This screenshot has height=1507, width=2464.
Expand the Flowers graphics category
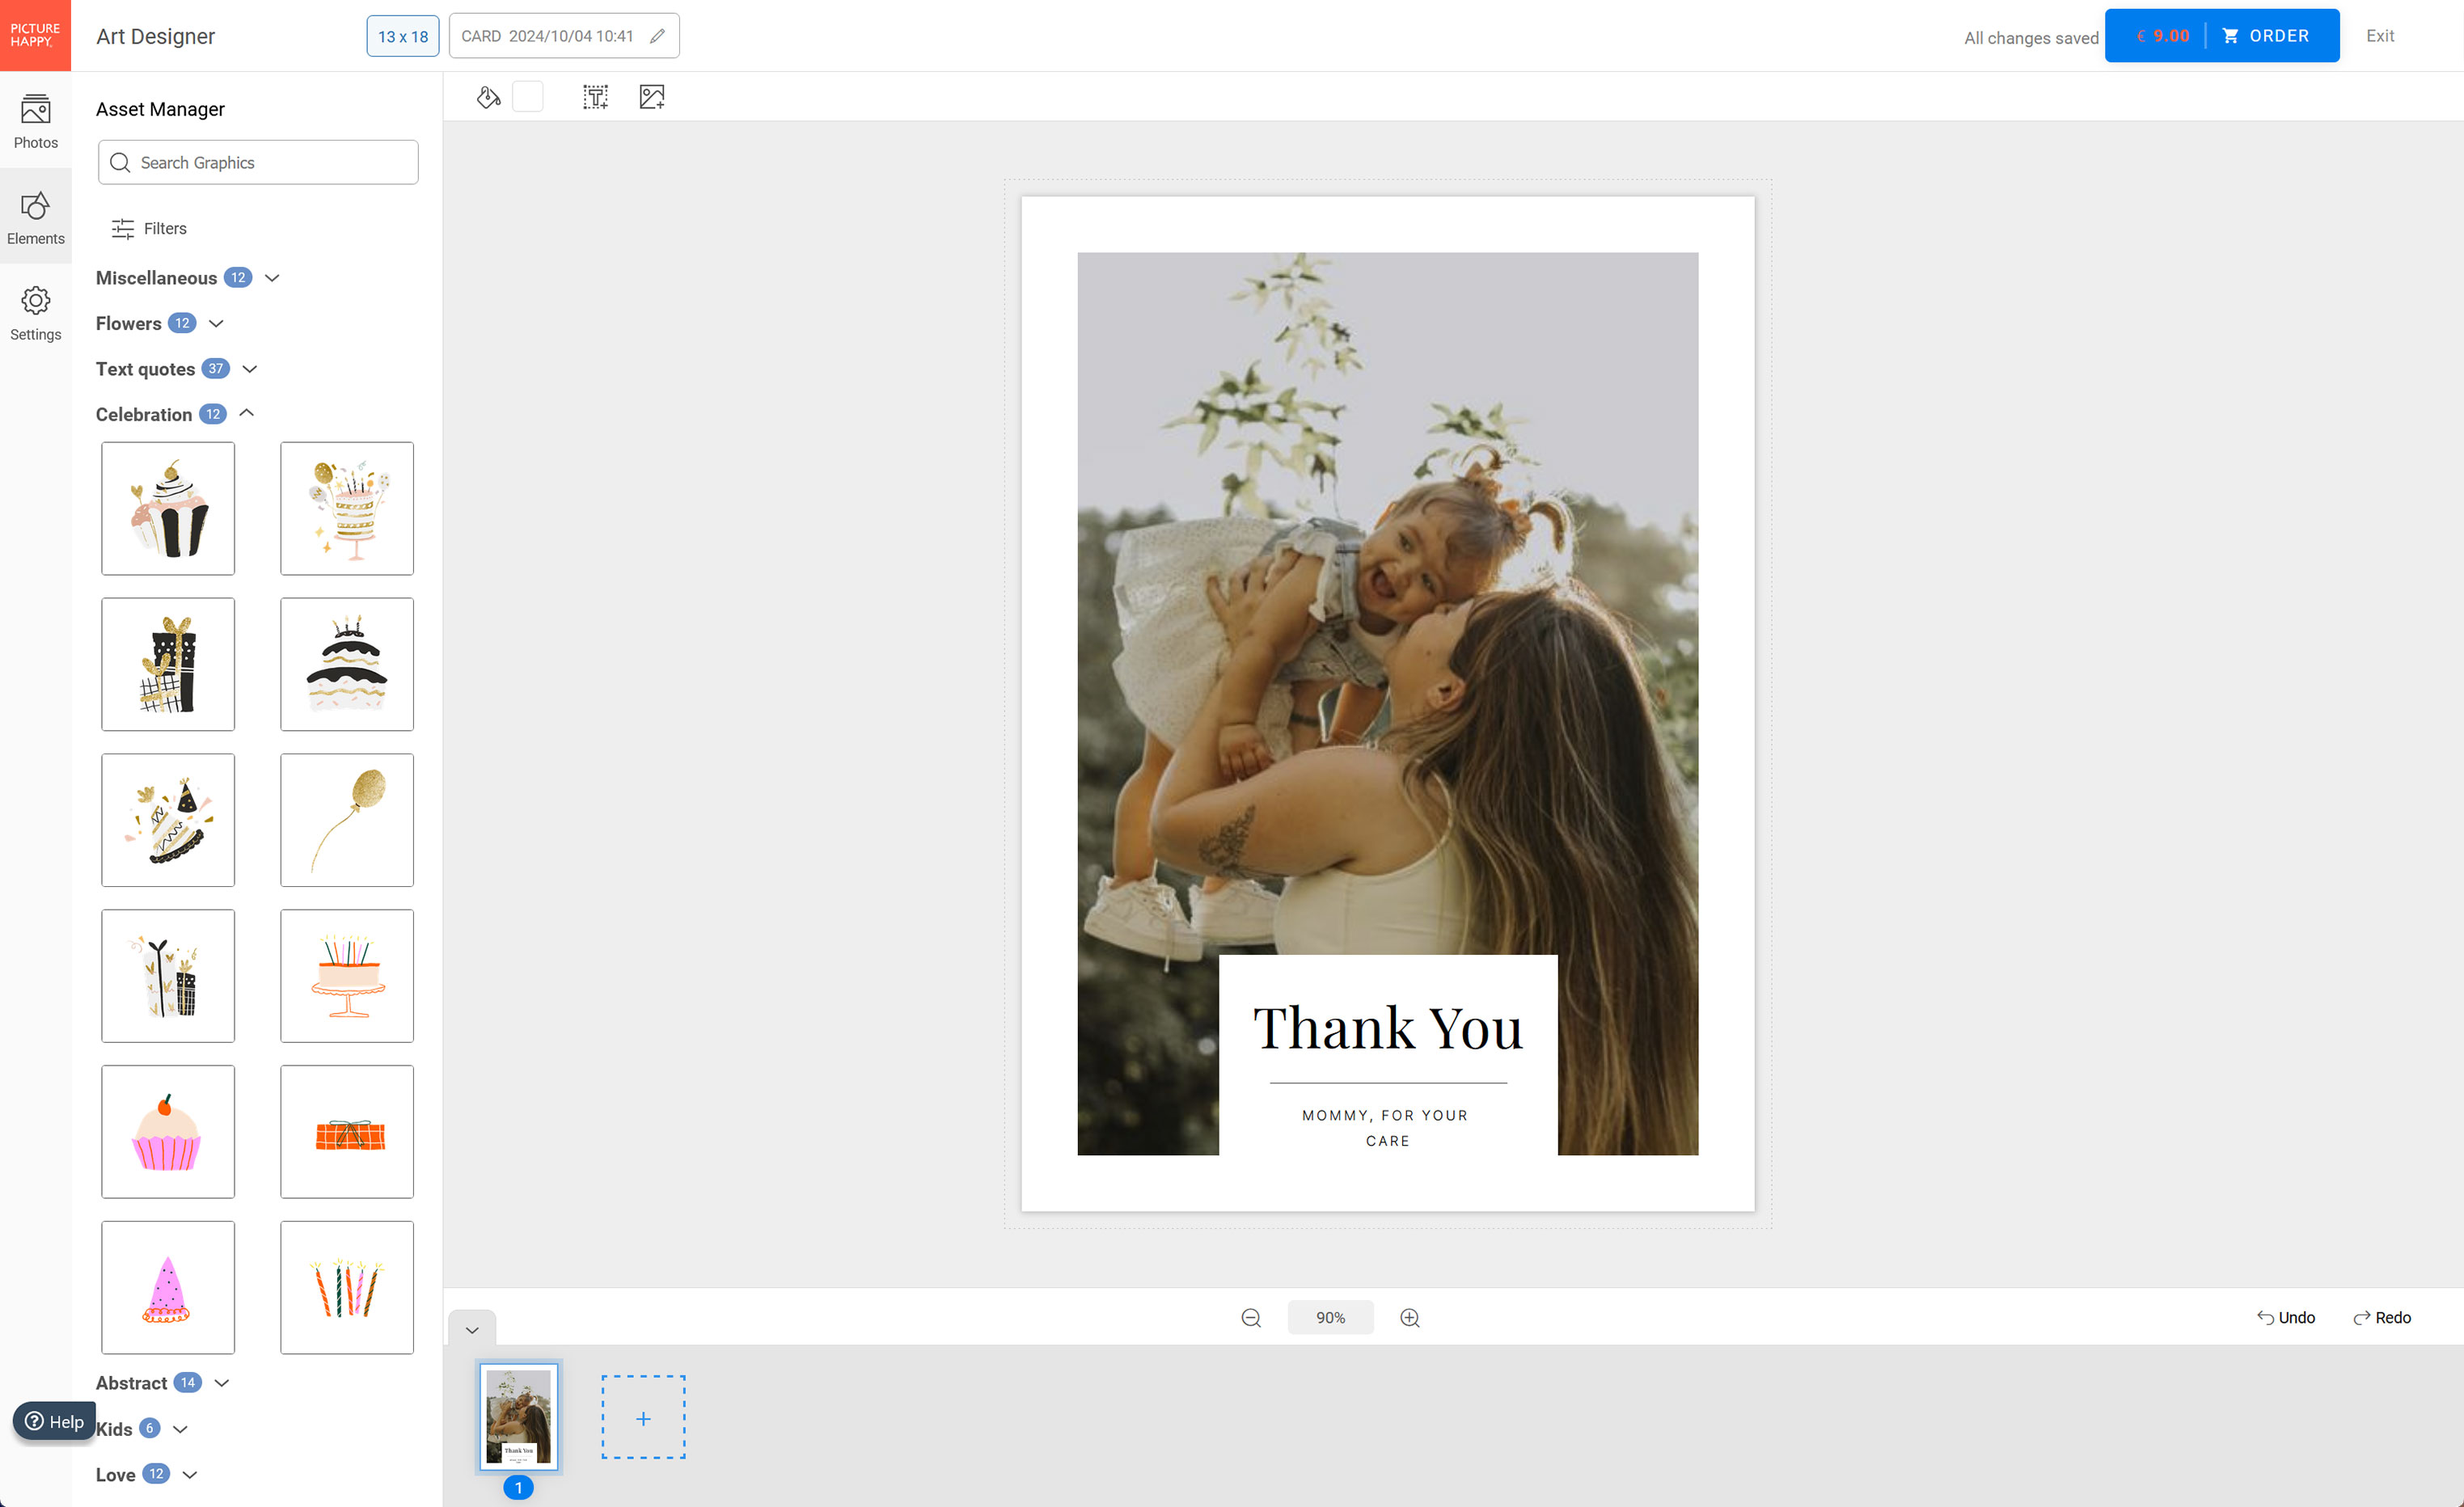(x=216, y=323)
